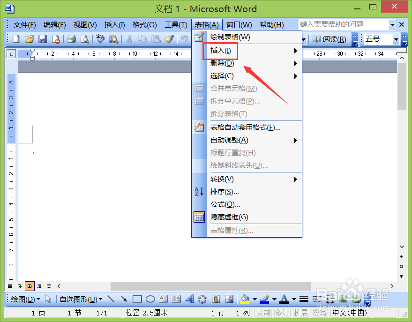Toggle 改写 overtype mode in the status bar
Screen dimensions: 412x322
[320, 313]
